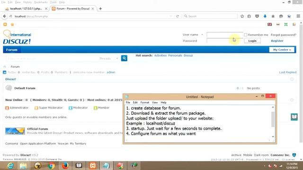Open the admin member link
Screen dimensions: 303x170
coord(111,72)
